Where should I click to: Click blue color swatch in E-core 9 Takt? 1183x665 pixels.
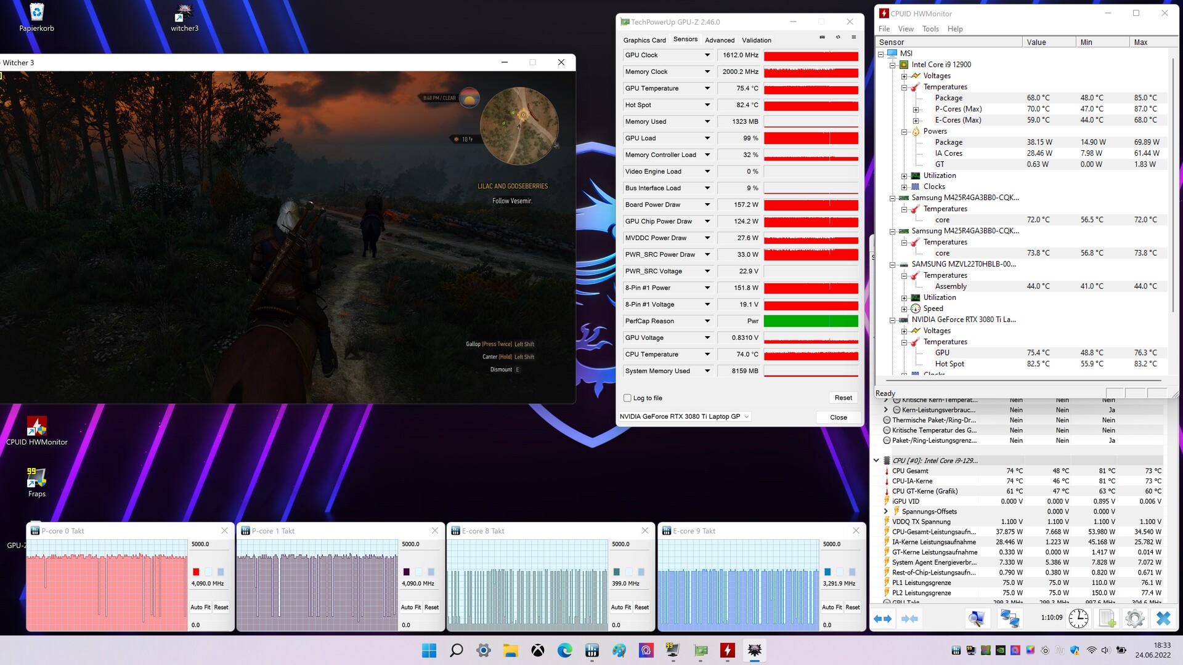coord(827,572)
